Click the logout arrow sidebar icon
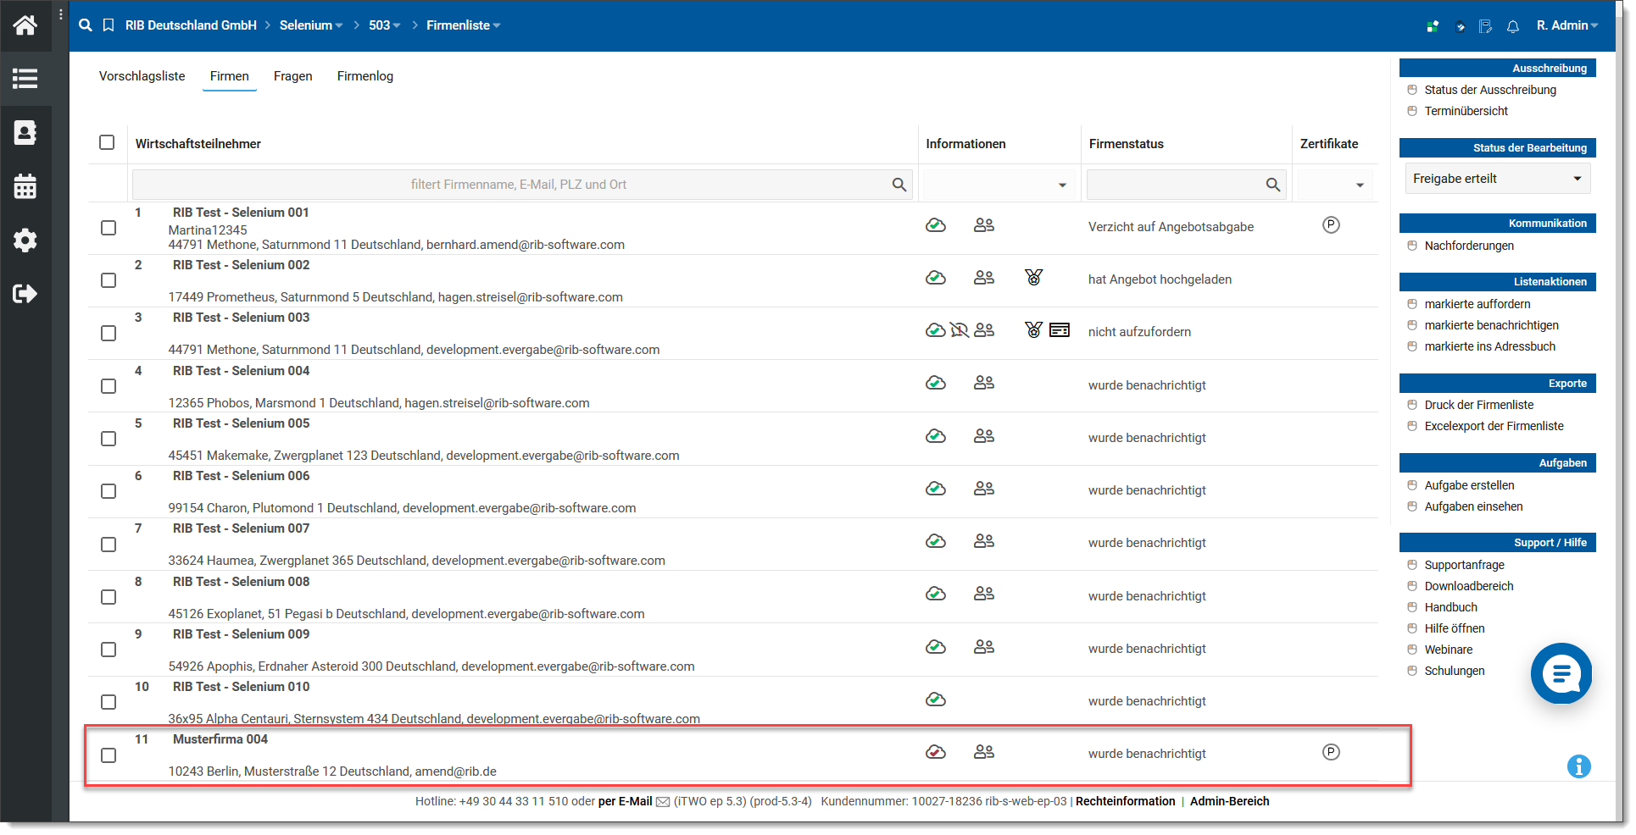 tap(25, 294)
